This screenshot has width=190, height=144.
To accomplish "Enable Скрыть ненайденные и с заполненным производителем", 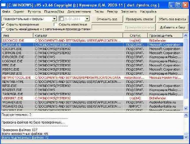I will click(x=3, y=29).
